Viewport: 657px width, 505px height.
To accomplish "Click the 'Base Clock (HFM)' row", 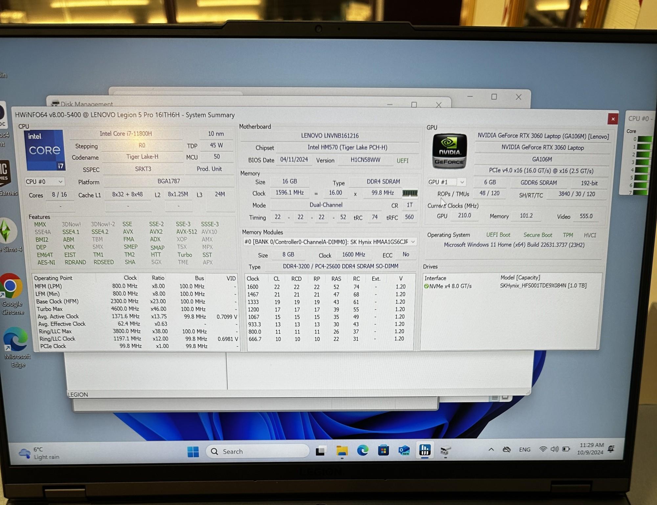I will 136,301.
